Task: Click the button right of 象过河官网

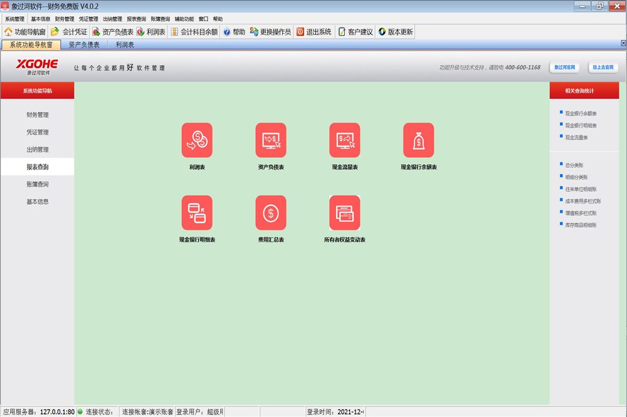Action: [603, 67]
